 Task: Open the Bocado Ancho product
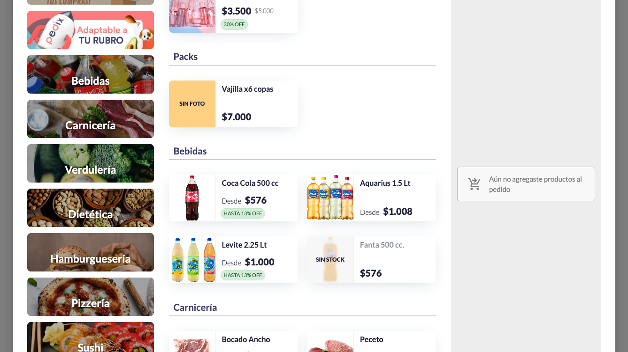tap(246, 339)
